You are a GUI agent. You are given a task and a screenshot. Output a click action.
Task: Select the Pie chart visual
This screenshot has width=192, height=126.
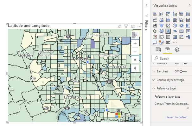tap(175, 26)
